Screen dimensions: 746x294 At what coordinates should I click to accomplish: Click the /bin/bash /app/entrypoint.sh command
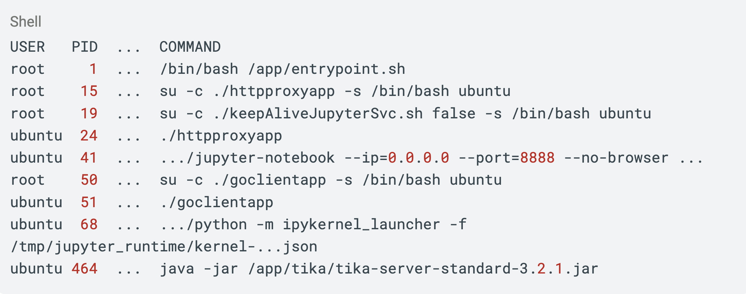point(283,69)
